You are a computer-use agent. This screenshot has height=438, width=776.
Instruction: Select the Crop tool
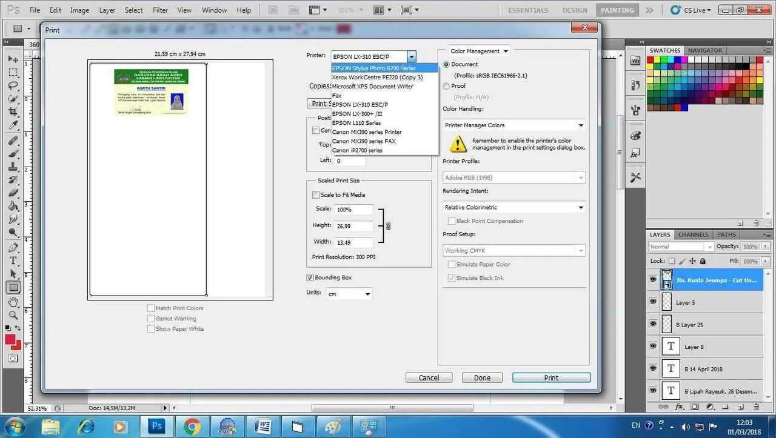13,112
